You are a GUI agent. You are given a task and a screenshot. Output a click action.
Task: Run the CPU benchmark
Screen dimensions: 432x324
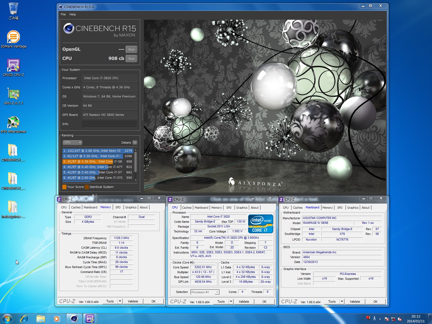(131, 59)
